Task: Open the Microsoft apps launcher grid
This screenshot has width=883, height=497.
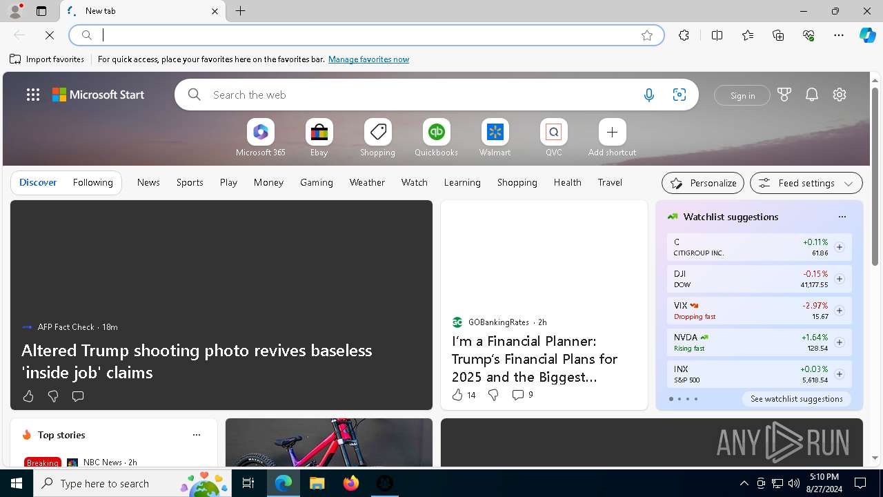Action: coord(33,95)
